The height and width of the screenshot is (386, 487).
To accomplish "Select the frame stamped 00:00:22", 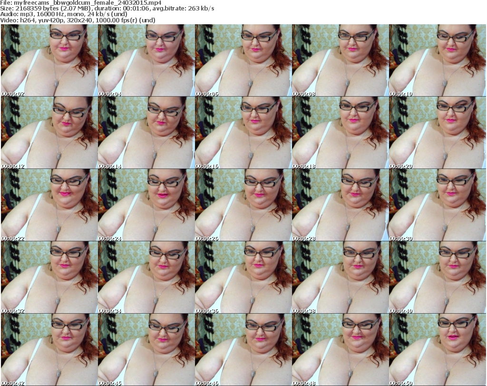I will [49, 205].
